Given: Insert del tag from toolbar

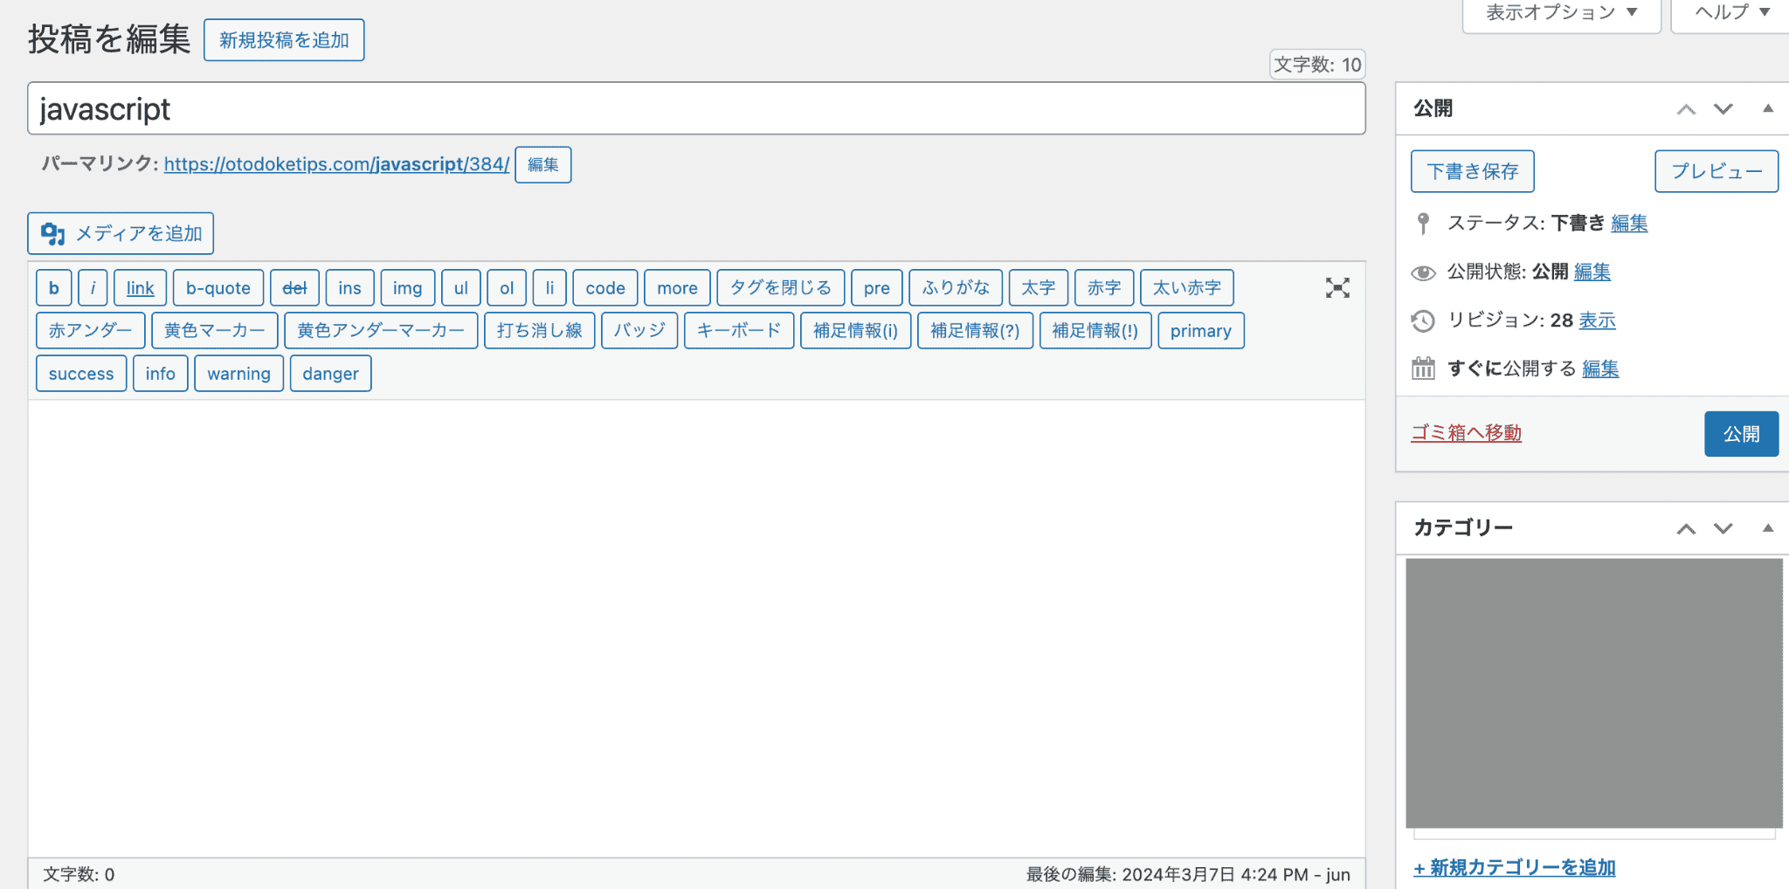Looking at the screenshot, I should pyautogui.click(x=294, y=288).
